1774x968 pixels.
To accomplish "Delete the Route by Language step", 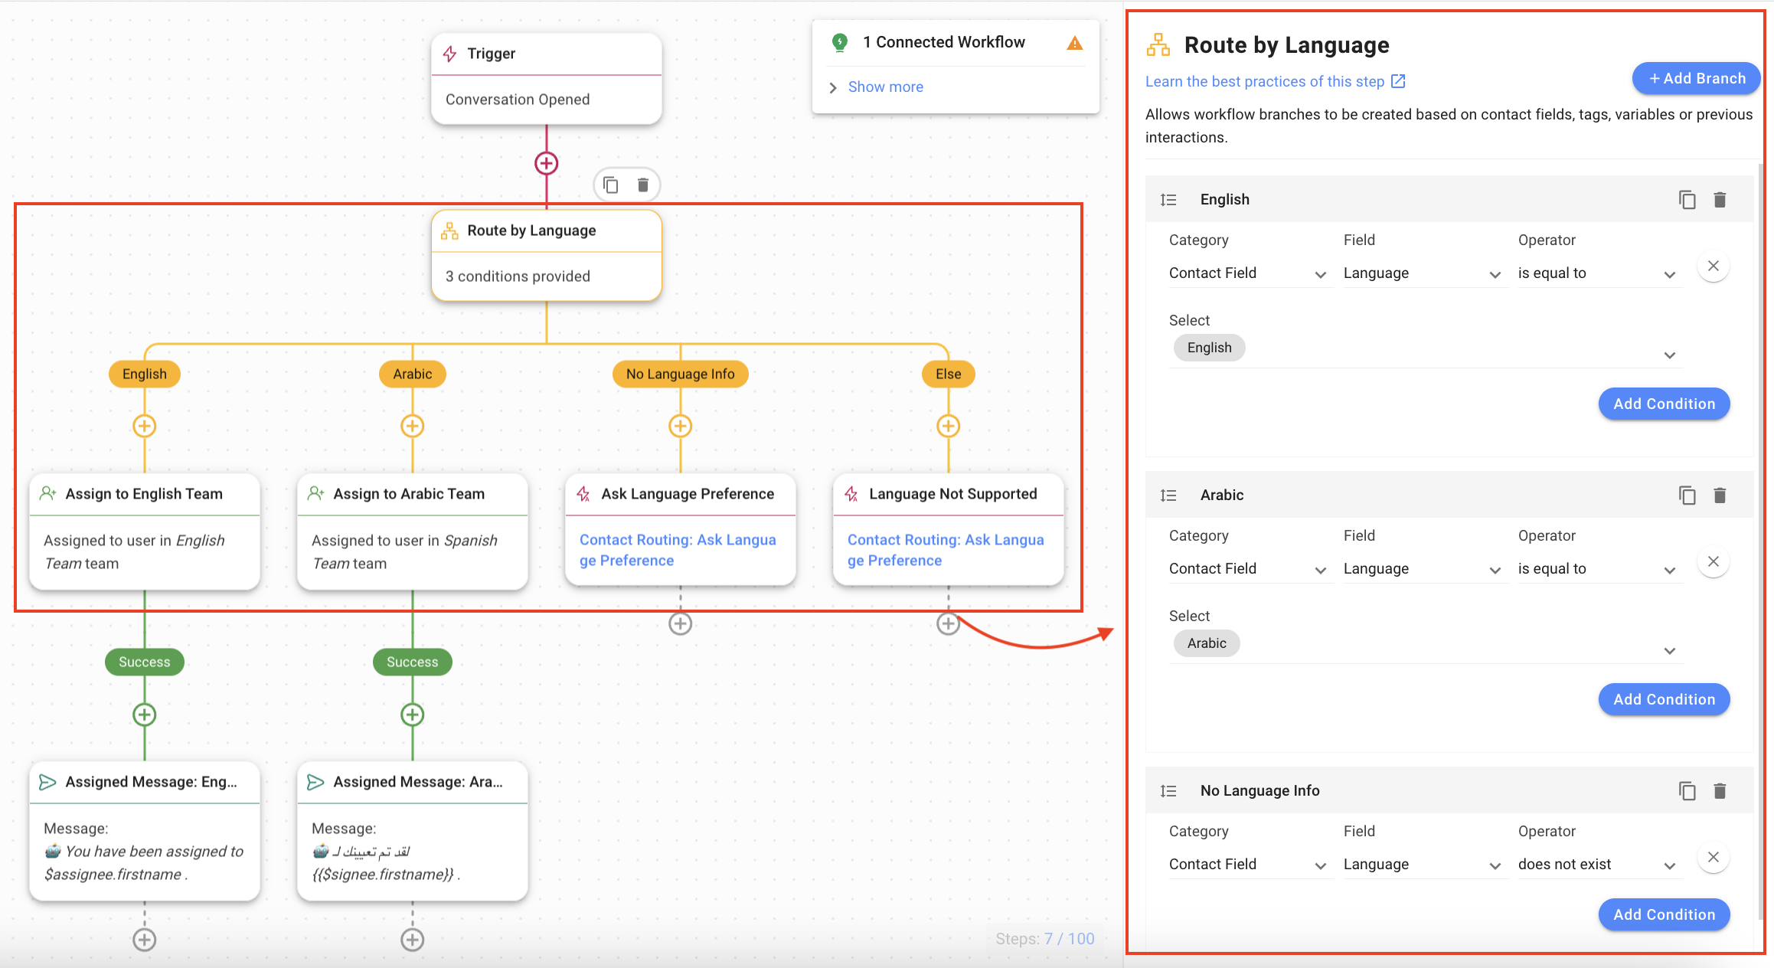I will pos(643,185).
